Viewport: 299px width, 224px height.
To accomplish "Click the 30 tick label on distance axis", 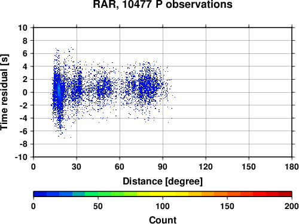I will point(77,167).
